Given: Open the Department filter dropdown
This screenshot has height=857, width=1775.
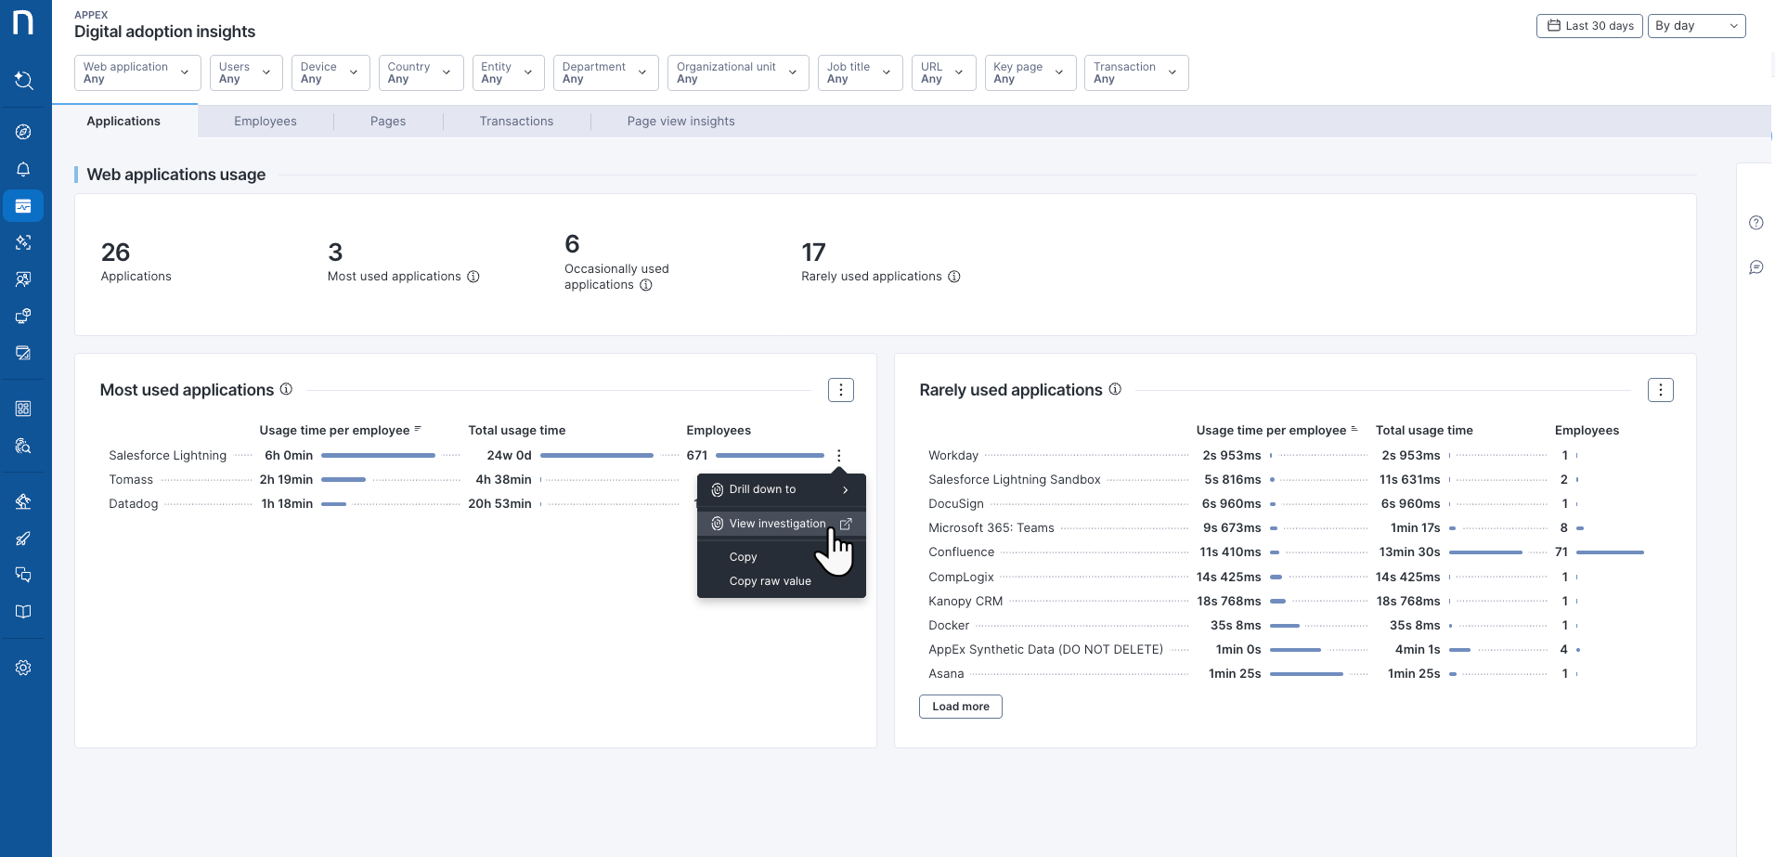Looking at the screenshot, I should pos(605,72).
